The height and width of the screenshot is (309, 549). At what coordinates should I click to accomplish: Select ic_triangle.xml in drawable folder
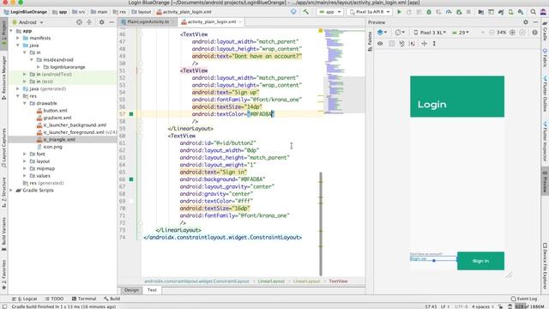59,139
